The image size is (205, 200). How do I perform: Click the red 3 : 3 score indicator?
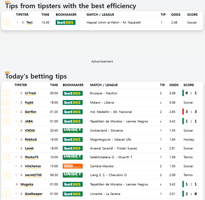[x=190, y=112]
